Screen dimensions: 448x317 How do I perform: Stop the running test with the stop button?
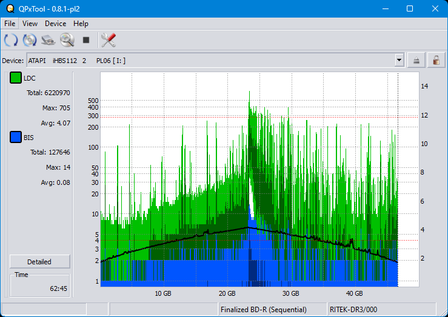coord(86,41)
